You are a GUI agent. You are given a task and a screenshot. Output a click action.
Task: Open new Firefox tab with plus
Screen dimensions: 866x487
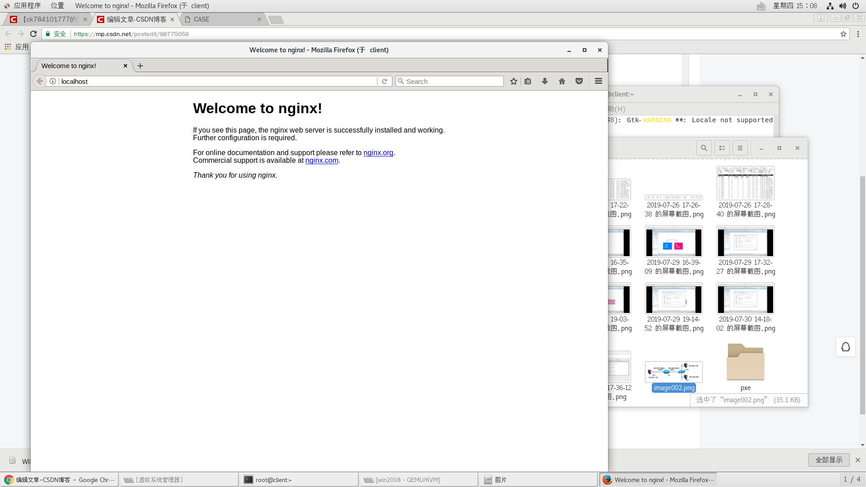140,66
